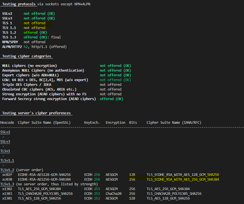This screenshot has height=204, width=244.
Task: Click the "Triple DES Ciphers / IDEA" label
Action: tap(27, 84)
